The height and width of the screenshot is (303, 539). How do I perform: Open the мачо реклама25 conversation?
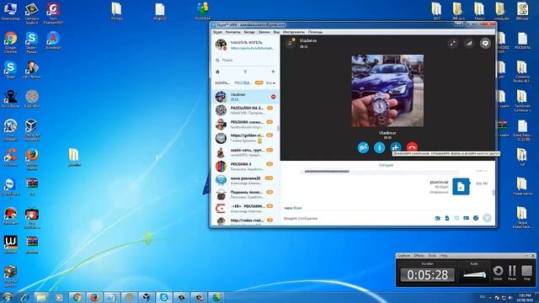point(245,180)
